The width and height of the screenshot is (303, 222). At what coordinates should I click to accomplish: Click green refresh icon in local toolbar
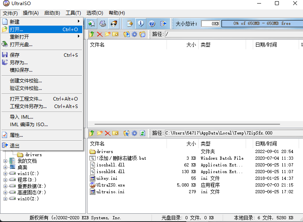(x=143, y=133)
